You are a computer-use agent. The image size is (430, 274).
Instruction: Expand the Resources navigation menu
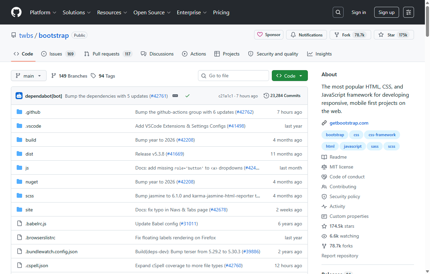click(112, 12)
